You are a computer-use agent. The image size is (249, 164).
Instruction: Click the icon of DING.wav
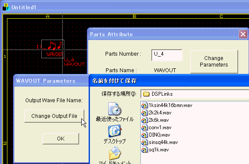[x=144, y=135]
